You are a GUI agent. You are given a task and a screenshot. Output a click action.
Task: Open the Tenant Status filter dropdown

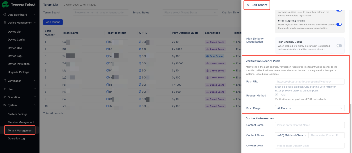[x=190, y=13]
